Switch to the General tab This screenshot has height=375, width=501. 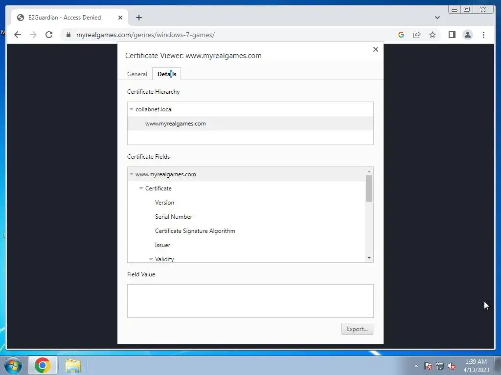(x=137, y=74)
